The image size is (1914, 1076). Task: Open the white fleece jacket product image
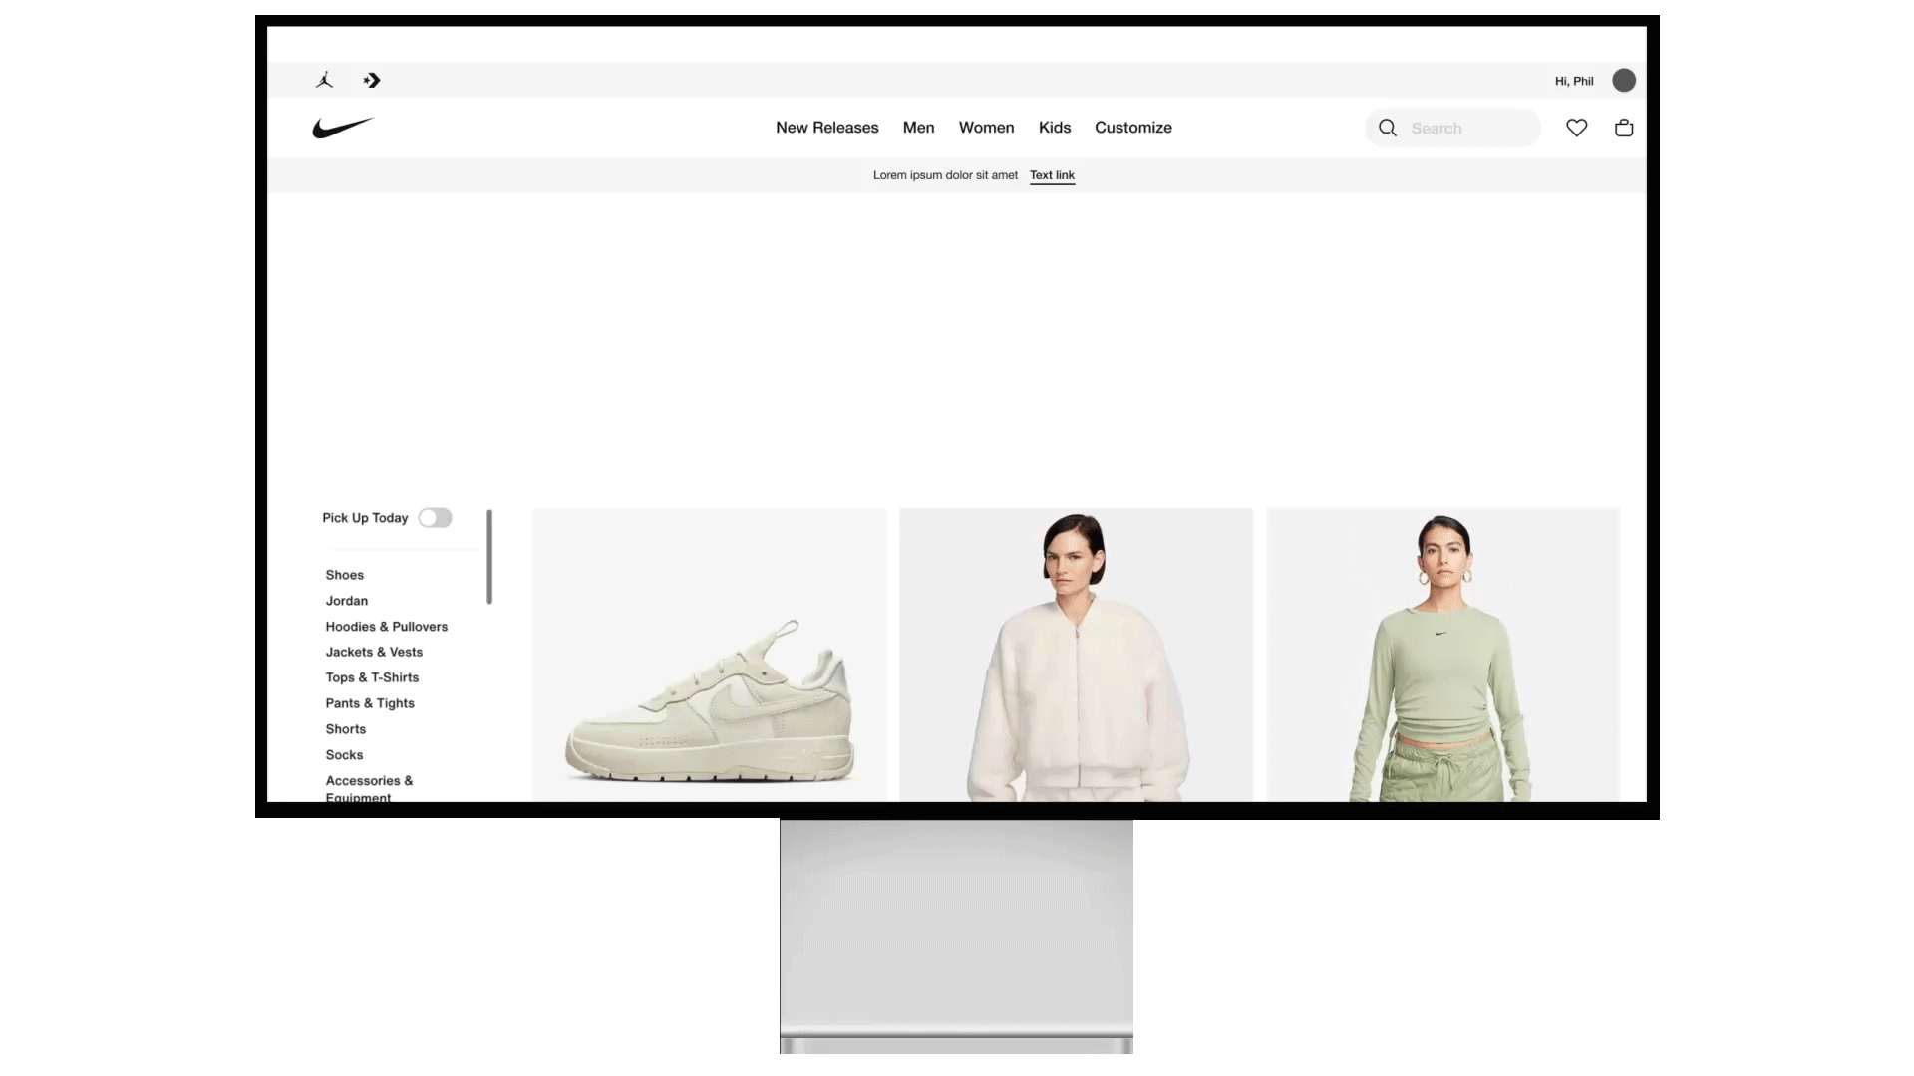1076,655
